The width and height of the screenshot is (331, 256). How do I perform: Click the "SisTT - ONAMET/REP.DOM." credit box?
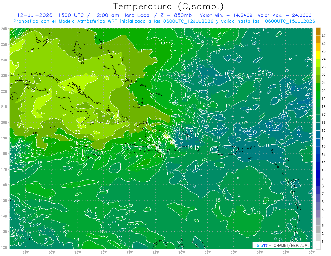(281, 245)
